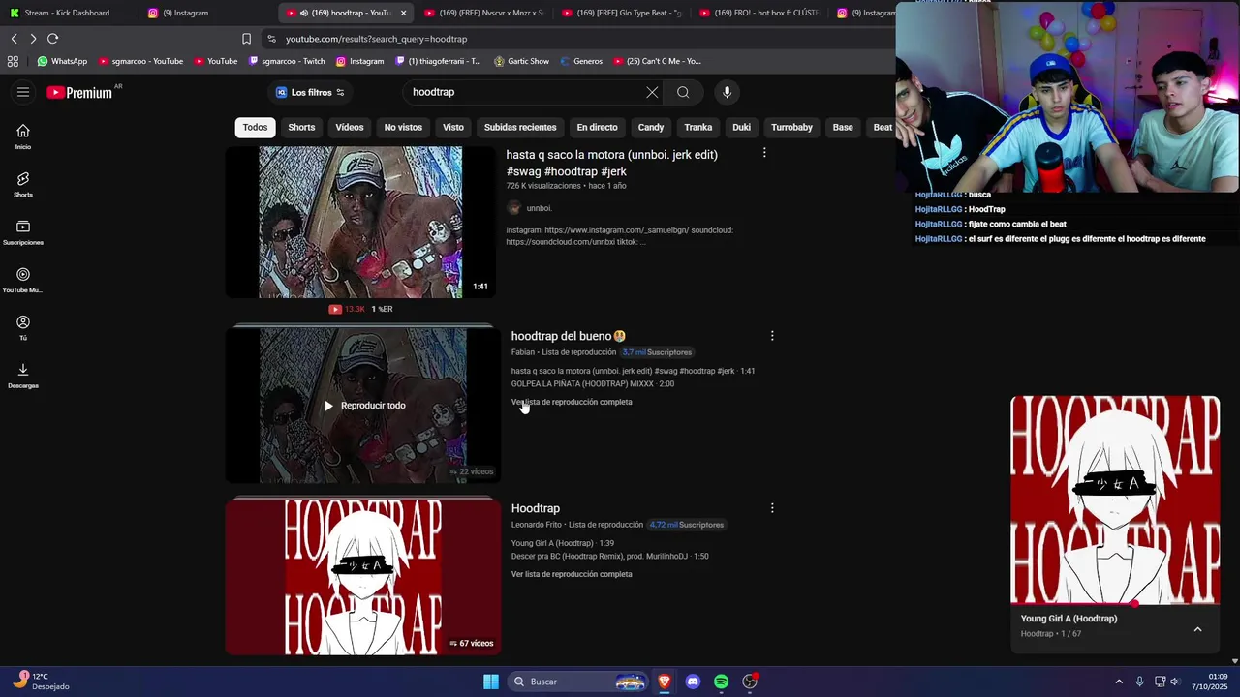Select the Duki filter chip
Viewport: 1240px width, 697px height.
[741, 127]
